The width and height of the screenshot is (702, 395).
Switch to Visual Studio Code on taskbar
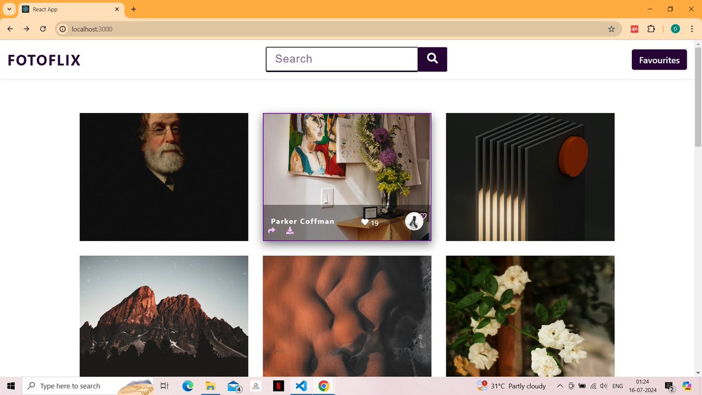point(301,386)
